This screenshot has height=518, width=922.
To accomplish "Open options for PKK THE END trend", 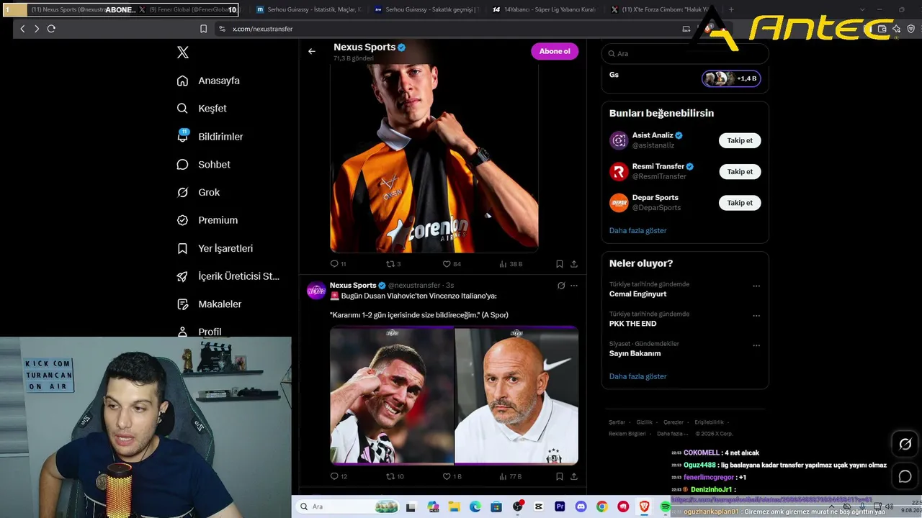I will 756,316.
